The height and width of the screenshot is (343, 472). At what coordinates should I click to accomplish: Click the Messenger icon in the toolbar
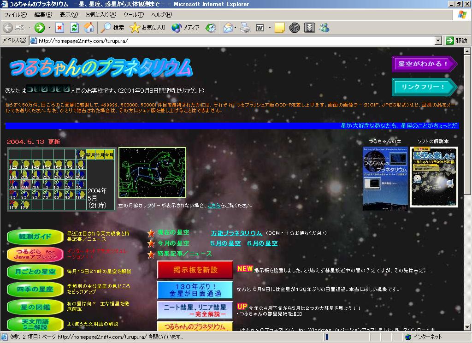click(x=324, y=28)
